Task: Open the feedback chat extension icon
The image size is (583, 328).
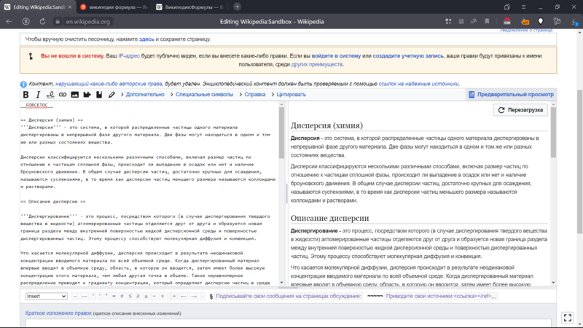Action: (557, 22)
